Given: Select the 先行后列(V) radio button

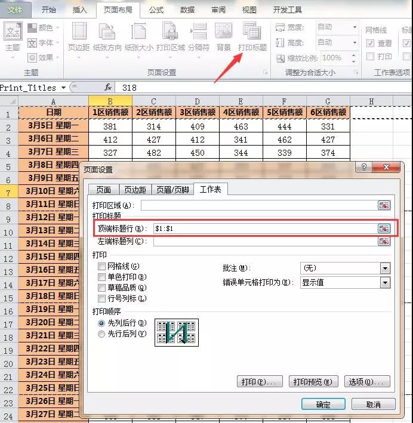Looking at the screenshot, I should (101, 334).
